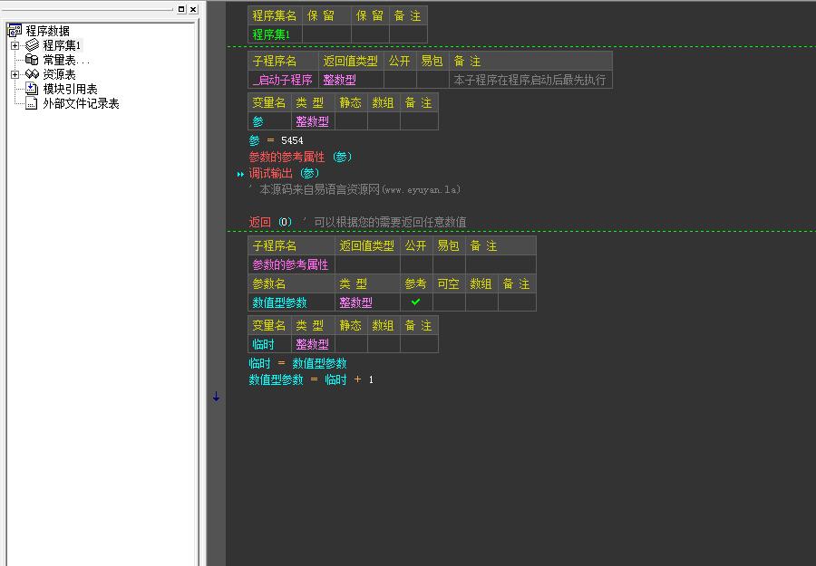Toggle 公开 cell for 参数的参考属性 subroutine
The width and height of the screenshot is (816, 566).
point(416,264)
